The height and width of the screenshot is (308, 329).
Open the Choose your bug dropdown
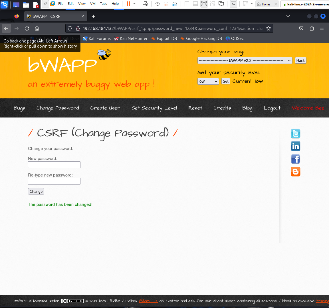coord(245,60)
